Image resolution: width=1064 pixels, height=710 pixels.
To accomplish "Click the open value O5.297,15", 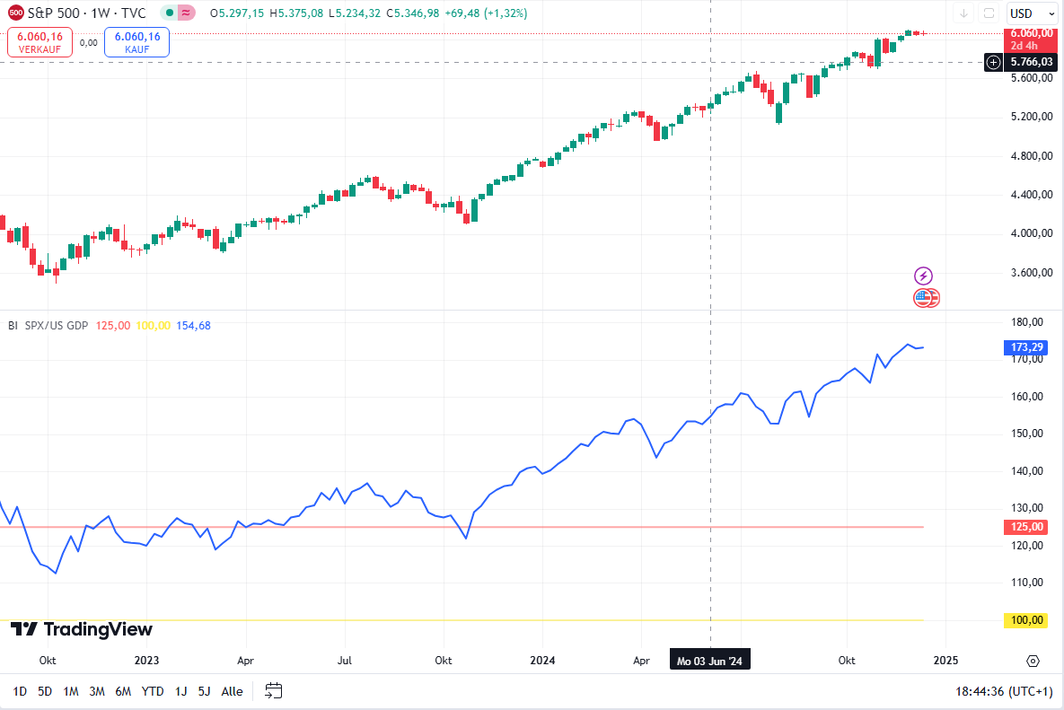I will [x=237, y=13].
